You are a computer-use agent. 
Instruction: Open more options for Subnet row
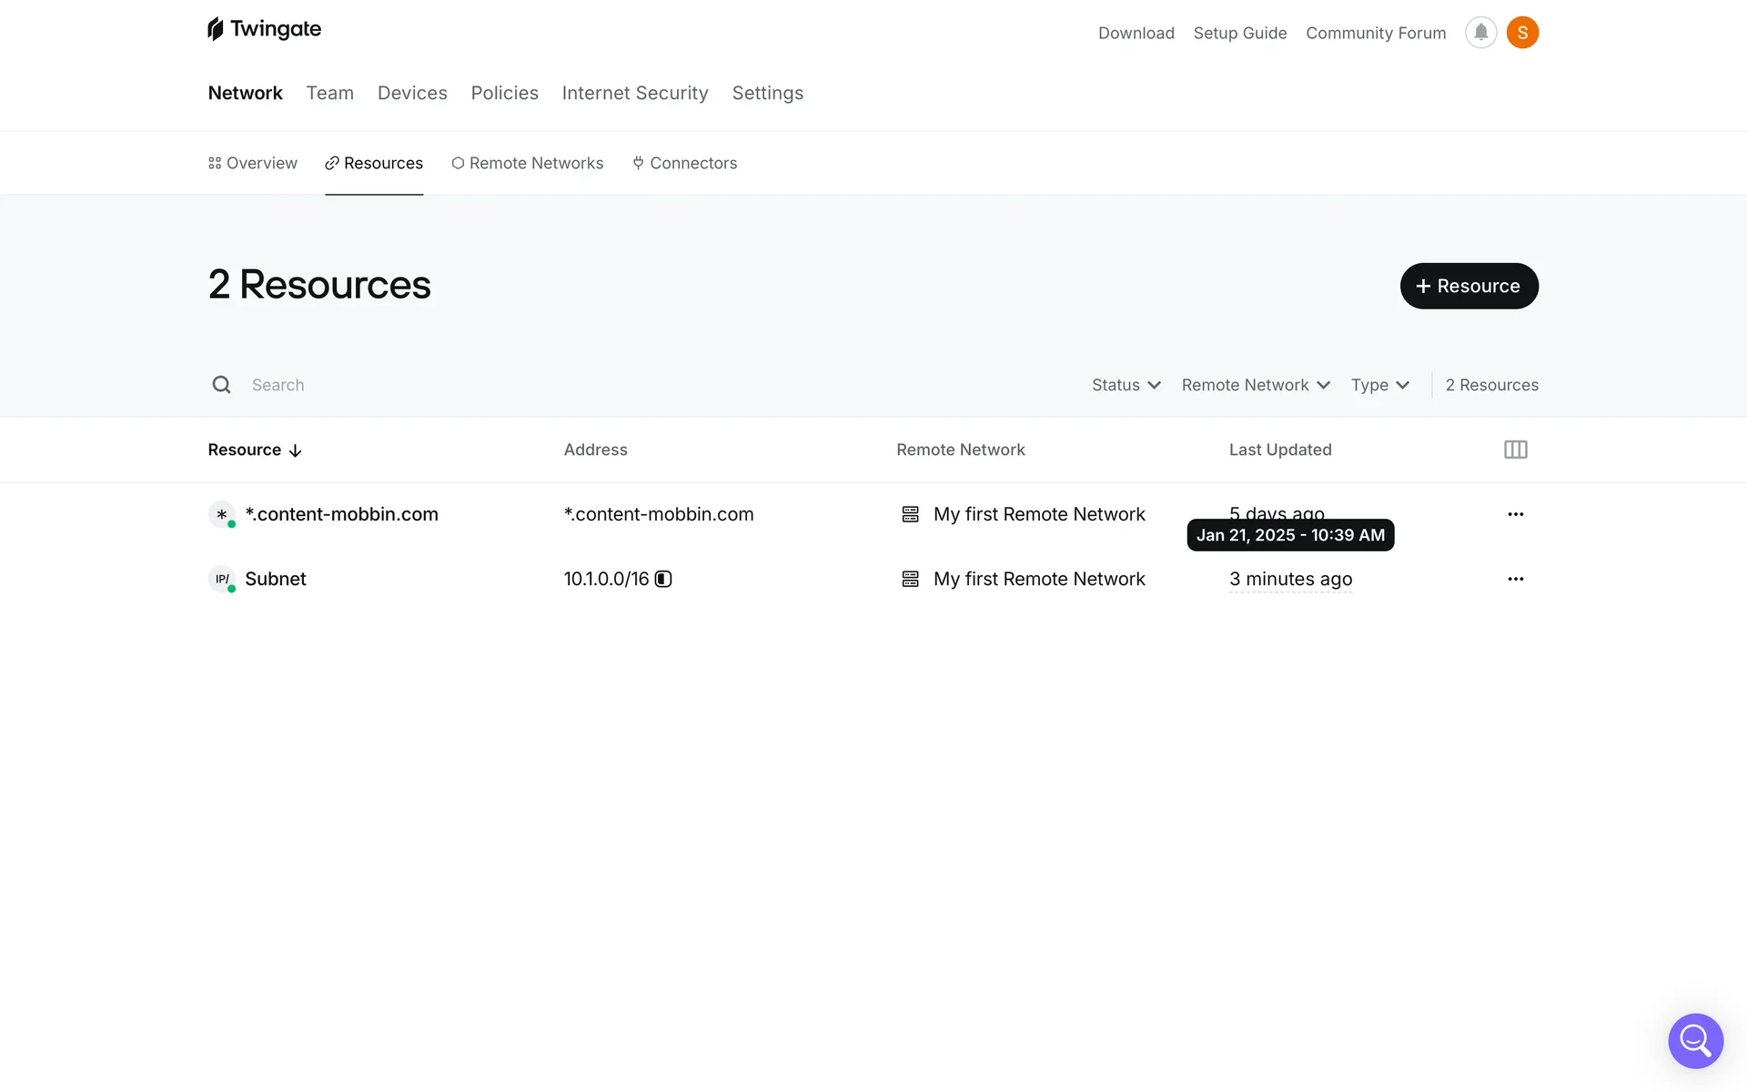(1515, 579)
